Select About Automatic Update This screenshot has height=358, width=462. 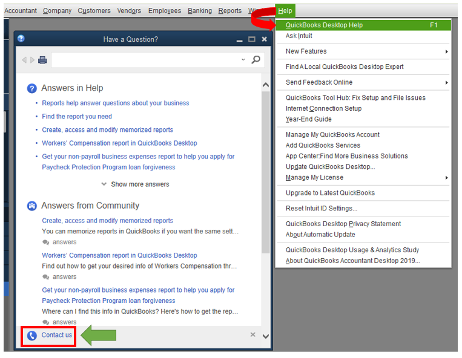point(363,235)
